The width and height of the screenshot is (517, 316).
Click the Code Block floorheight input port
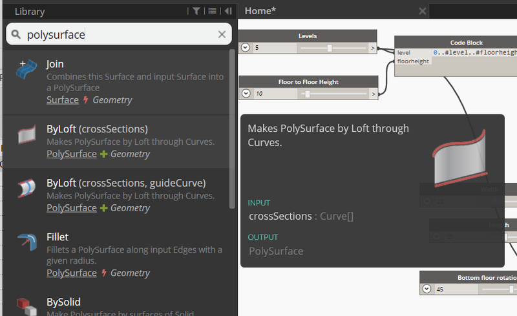pos(413,61)
